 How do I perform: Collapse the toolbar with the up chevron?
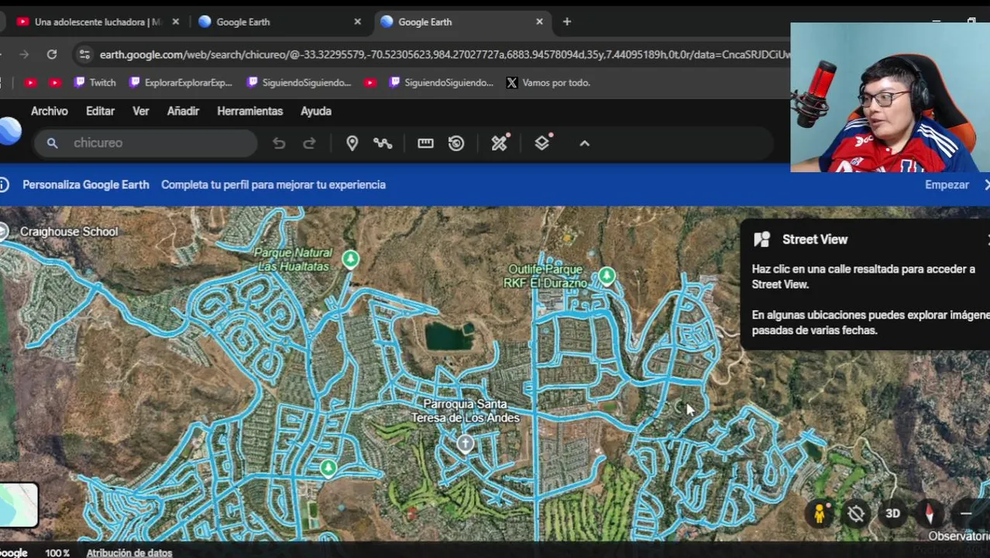[585, 143]
